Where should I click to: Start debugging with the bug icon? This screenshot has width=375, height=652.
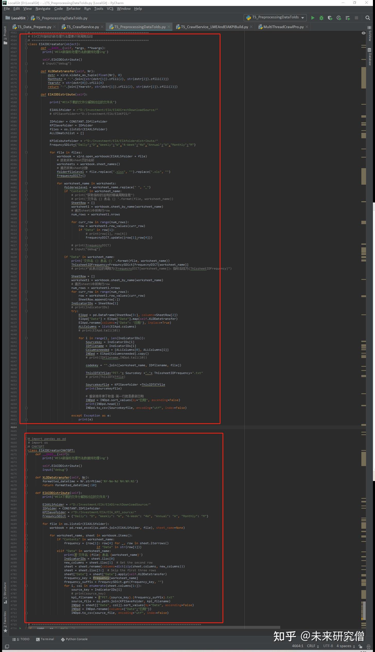tap(321, 18)
